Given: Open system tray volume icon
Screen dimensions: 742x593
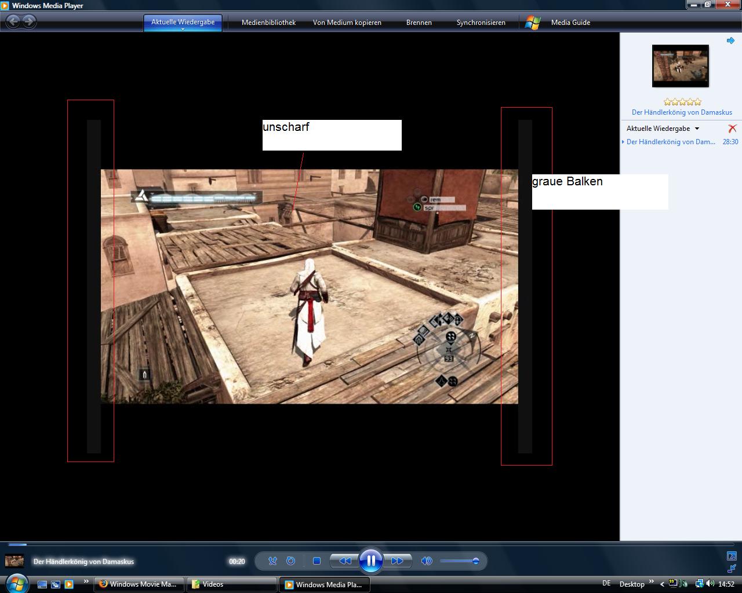Looking at the screenshot, I should point(710,584).
